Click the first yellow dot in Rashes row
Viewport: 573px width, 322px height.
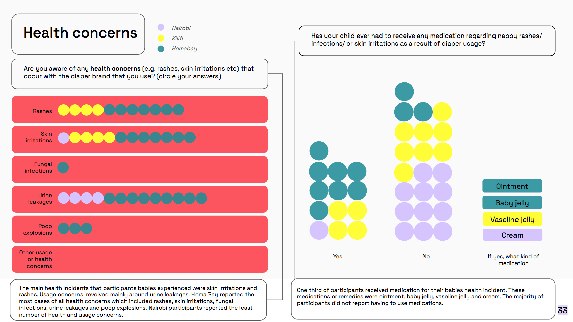[64, 110]
